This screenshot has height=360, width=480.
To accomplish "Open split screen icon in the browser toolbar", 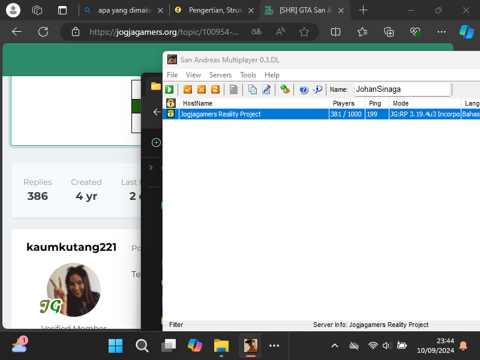I will coord(335,32).
